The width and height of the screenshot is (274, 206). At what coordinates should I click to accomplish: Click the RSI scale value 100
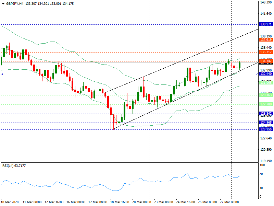point(262,165)
